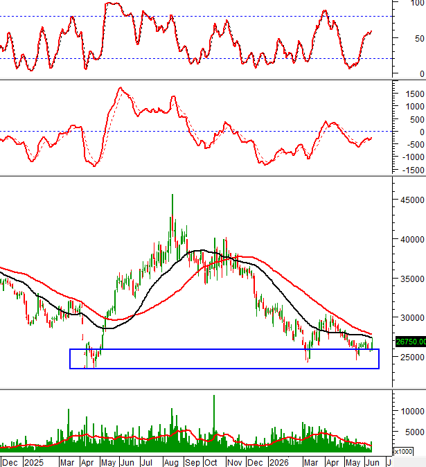Image resolution: width=426 pixels, height=467 pixels.
Task: Click the 1500 indicator axis label
Action: pos(415,94)
